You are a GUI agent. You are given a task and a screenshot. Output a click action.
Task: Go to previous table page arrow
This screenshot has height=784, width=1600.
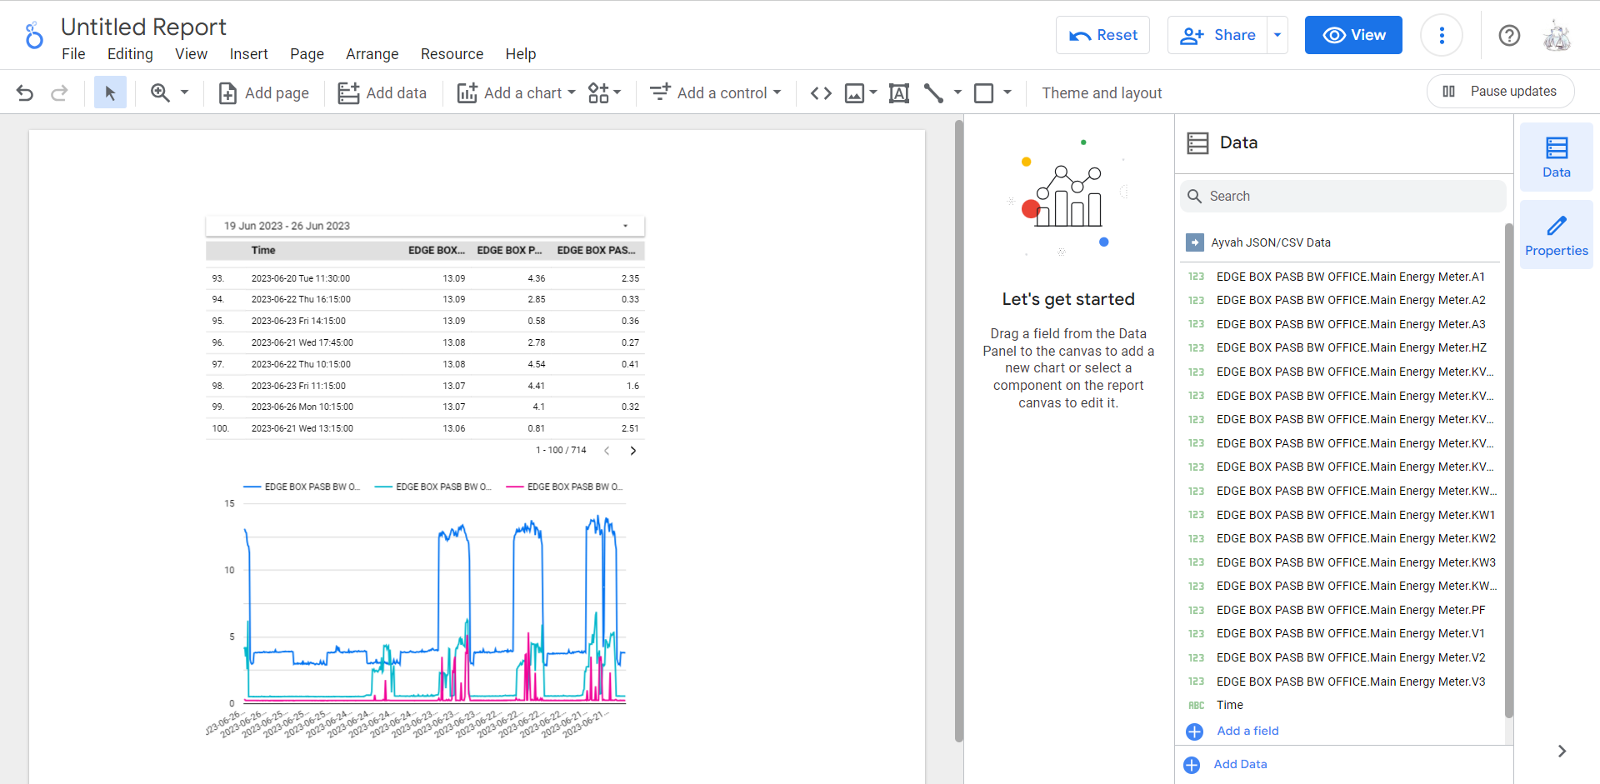607,451
